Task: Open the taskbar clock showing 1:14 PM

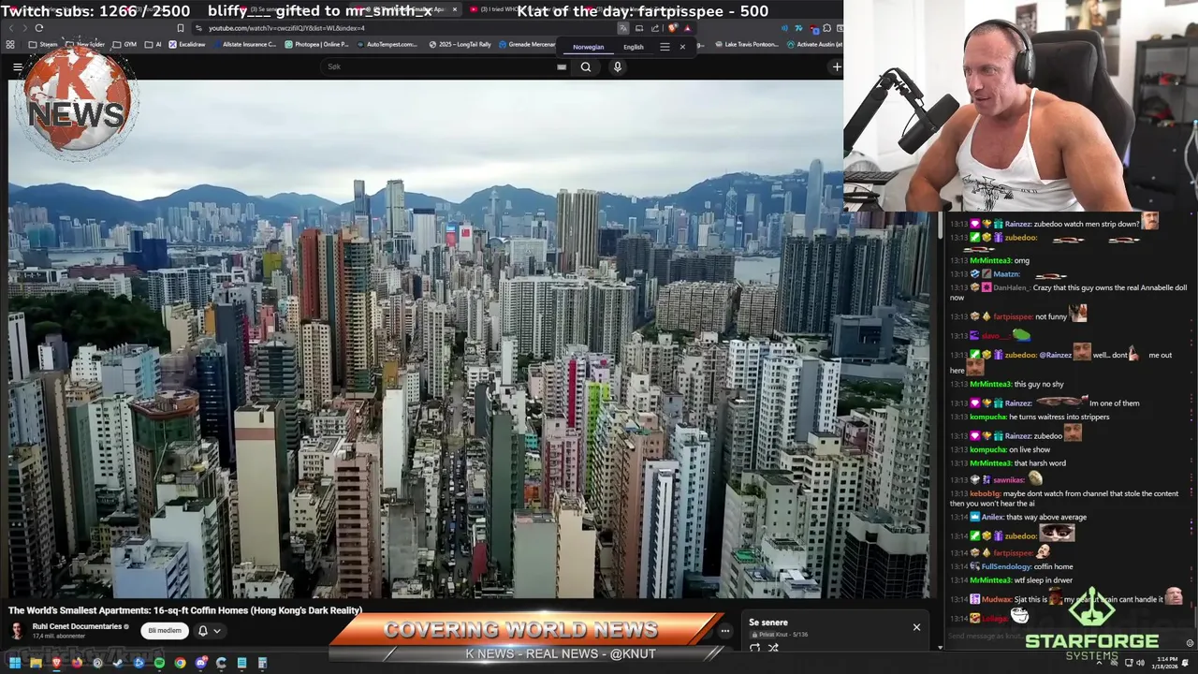Action: 1166,663
